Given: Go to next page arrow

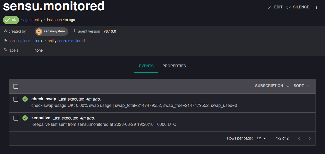Looking at the screenshot, I should (x=310, y=138).
